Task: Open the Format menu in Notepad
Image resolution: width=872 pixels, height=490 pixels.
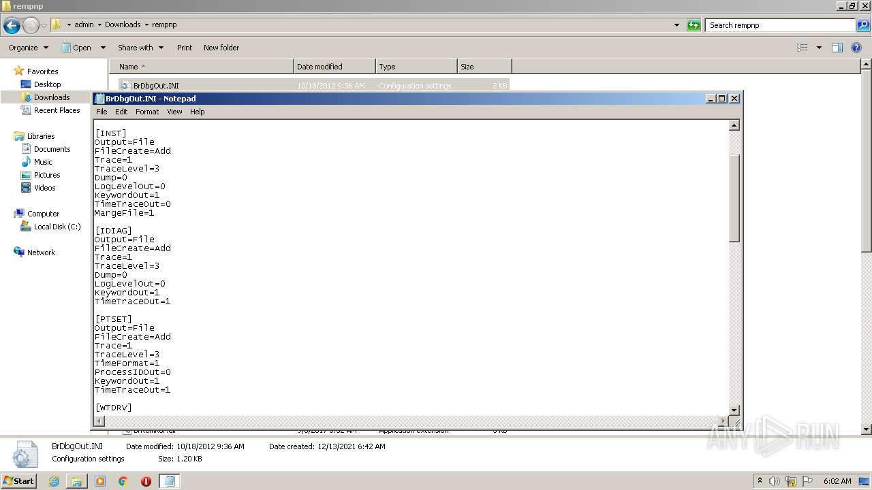Action: [x=147, y=112]
